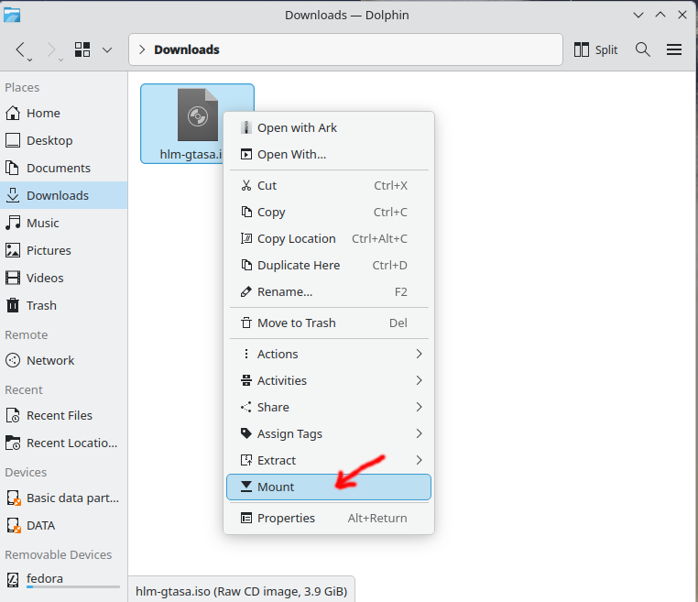Open view mode dropdown arrow
Screen dimensions: 698x602
point(107,49)
